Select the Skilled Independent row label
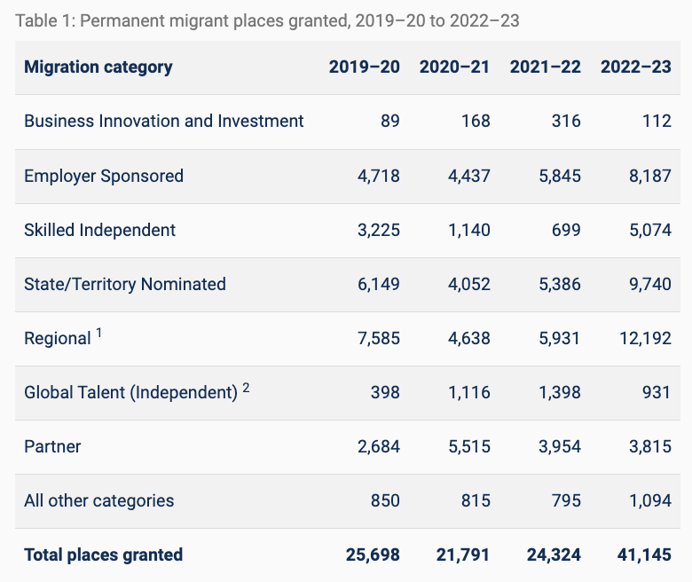Image resolution: width=692 pixels, height=582 pixels. pos(100,230)
